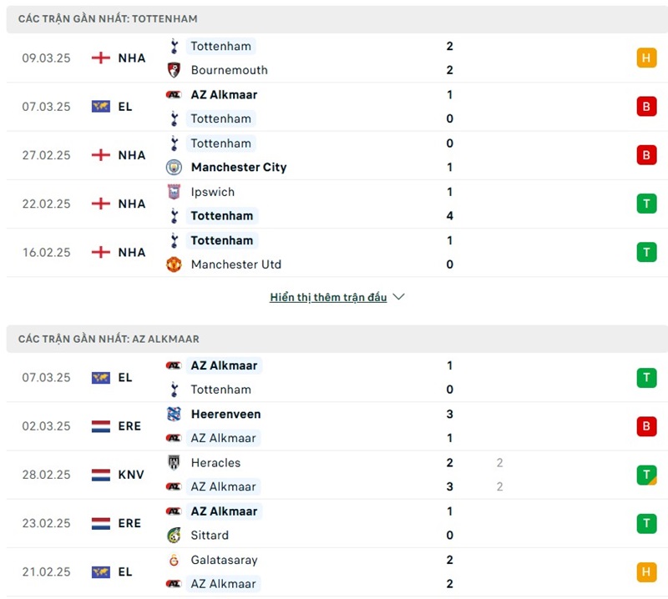
Task: Click the Heracles club crest icon
Action: point(174,463)
